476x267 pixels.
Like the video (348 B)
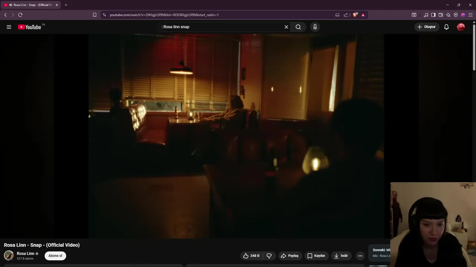[251, 256]
